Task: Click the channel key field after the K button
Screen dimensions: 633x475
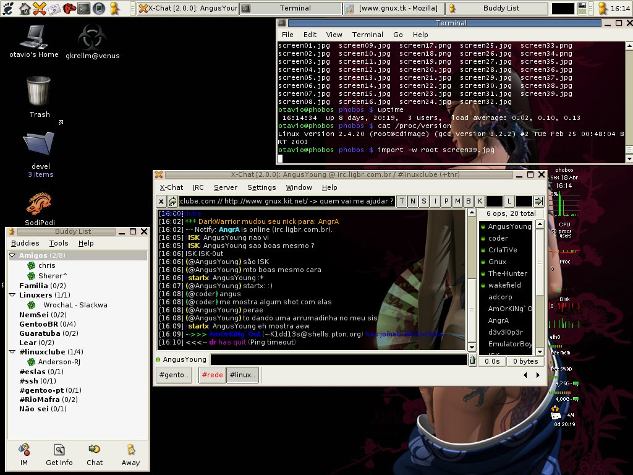Action: [x=495, y=201]
